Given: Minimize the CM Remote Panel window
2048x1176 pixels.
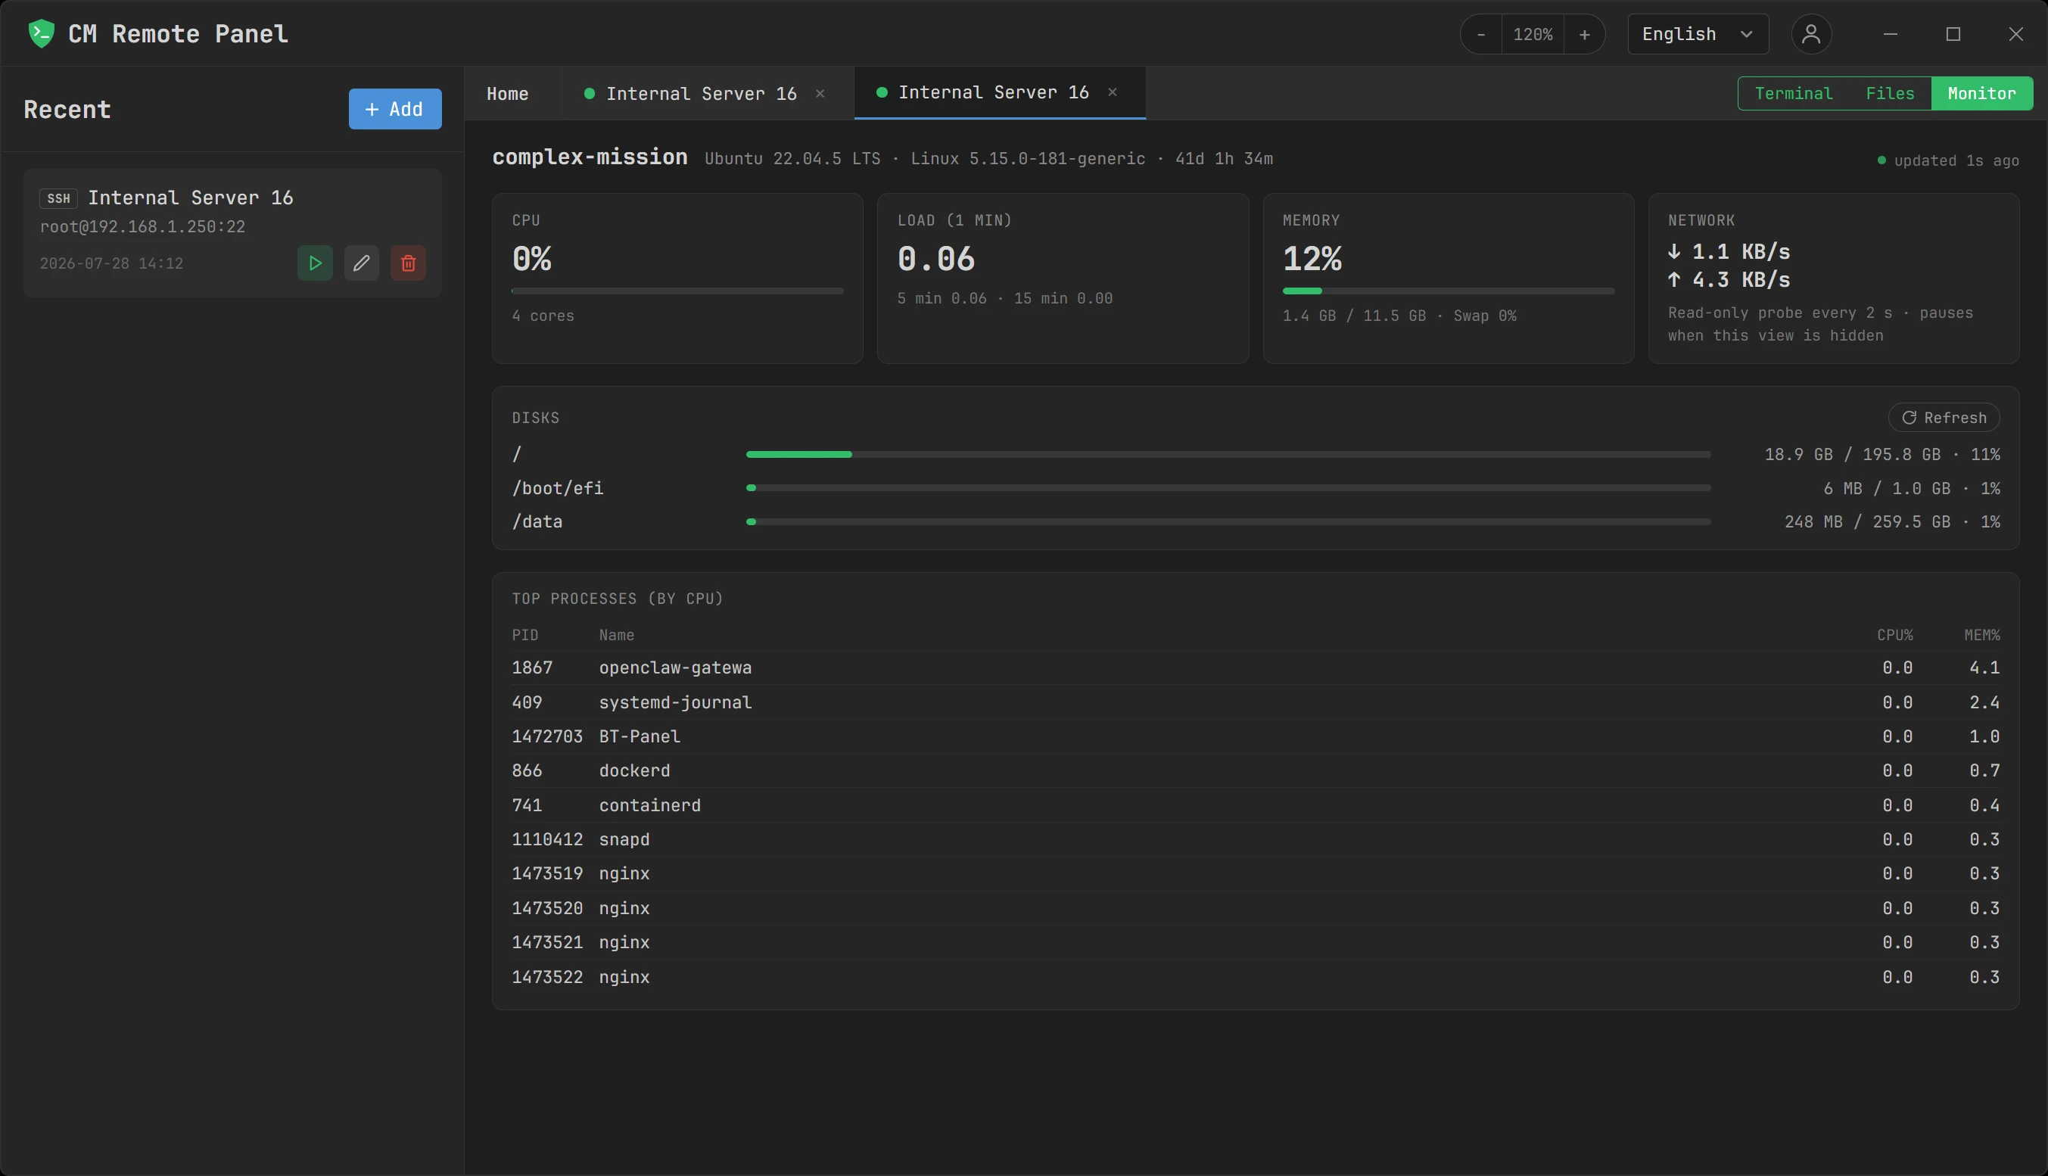Looking at the screenshot, I should pyautogui.click(x=1890, y=34).
